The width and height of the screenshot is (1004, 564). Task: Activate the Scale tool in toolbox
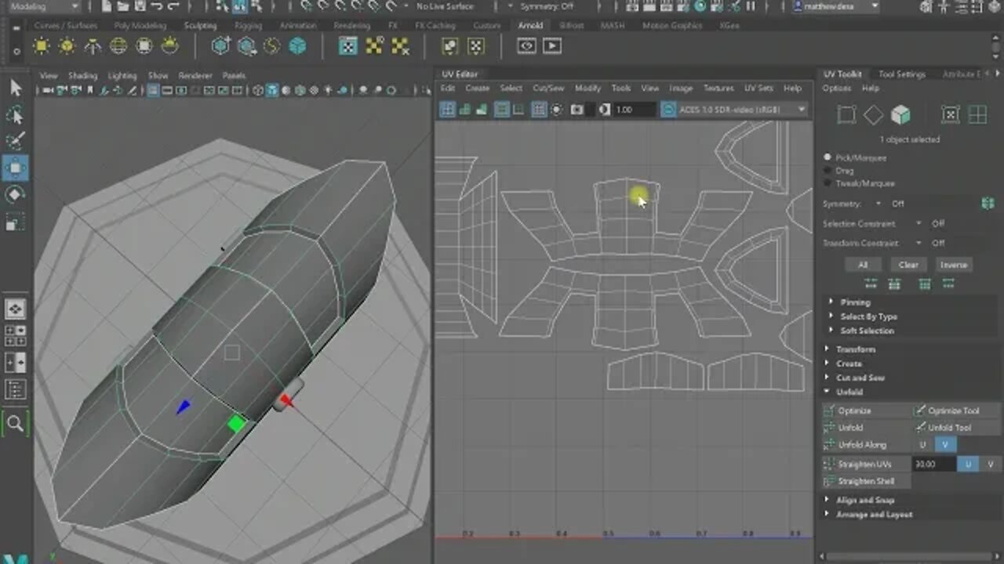click(16, 220)
